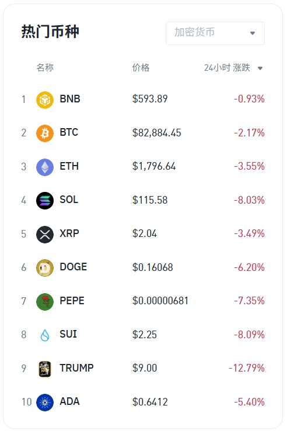Click the 价格 column header

click(141, 67)
